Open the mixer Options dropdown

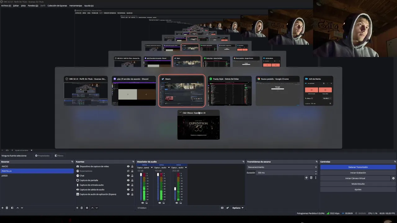(x=238, y=208)
